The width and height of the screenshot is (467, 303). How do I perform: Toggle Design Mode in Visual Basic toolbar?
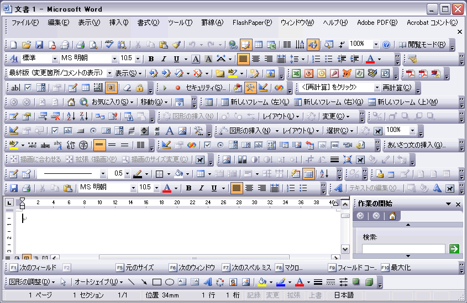click(263, 88)
